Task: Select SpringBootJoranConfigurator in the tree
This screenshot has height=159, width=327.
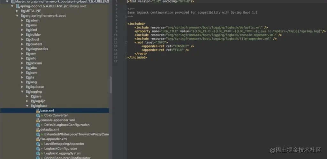Action: pyautogui.click(x=67, y=158)
